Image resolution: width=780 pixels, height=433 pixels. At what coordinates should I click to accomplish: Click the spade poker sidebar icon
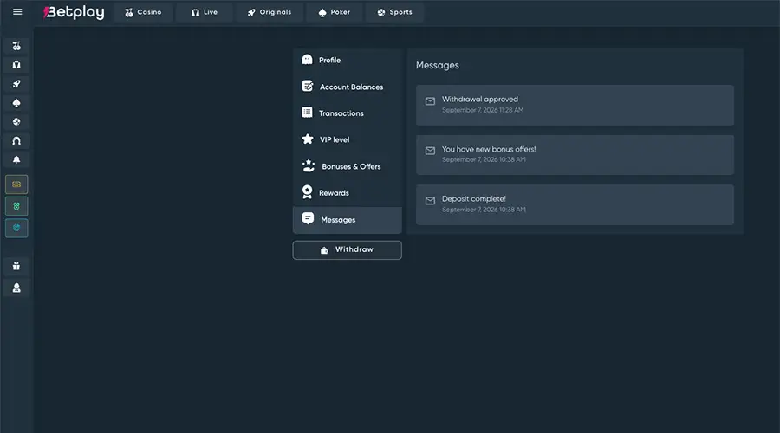tap(16, 103)
